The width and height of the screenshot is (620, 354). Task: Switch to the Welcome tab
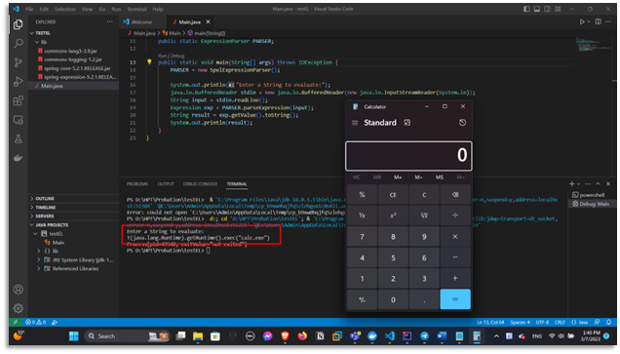[x=141, y=21]
